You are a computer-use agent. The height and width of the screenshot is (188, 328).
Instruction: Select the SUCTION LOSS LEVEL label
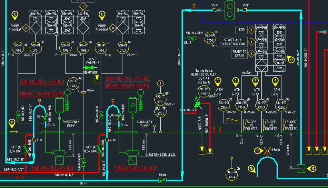click(x=162, y=155)
